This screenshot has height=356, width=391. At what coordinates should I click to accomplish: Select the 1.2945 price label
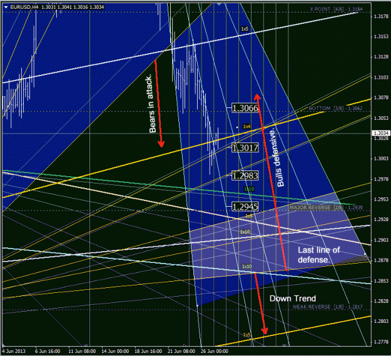245,206
